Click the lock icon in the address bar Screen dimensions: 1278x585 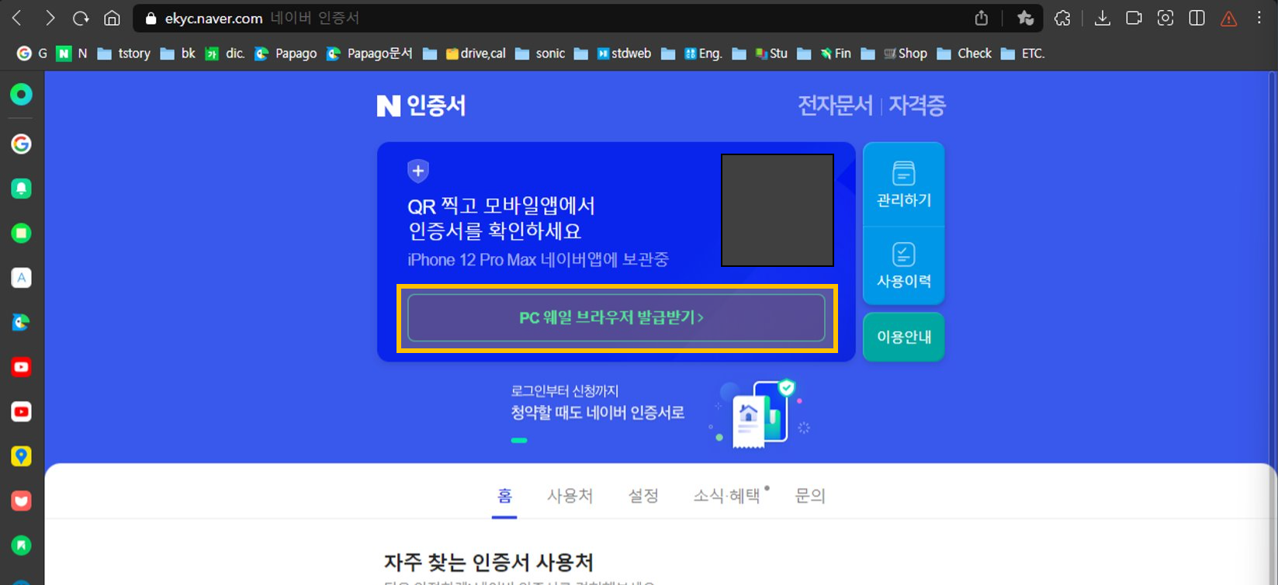point(151,19)
